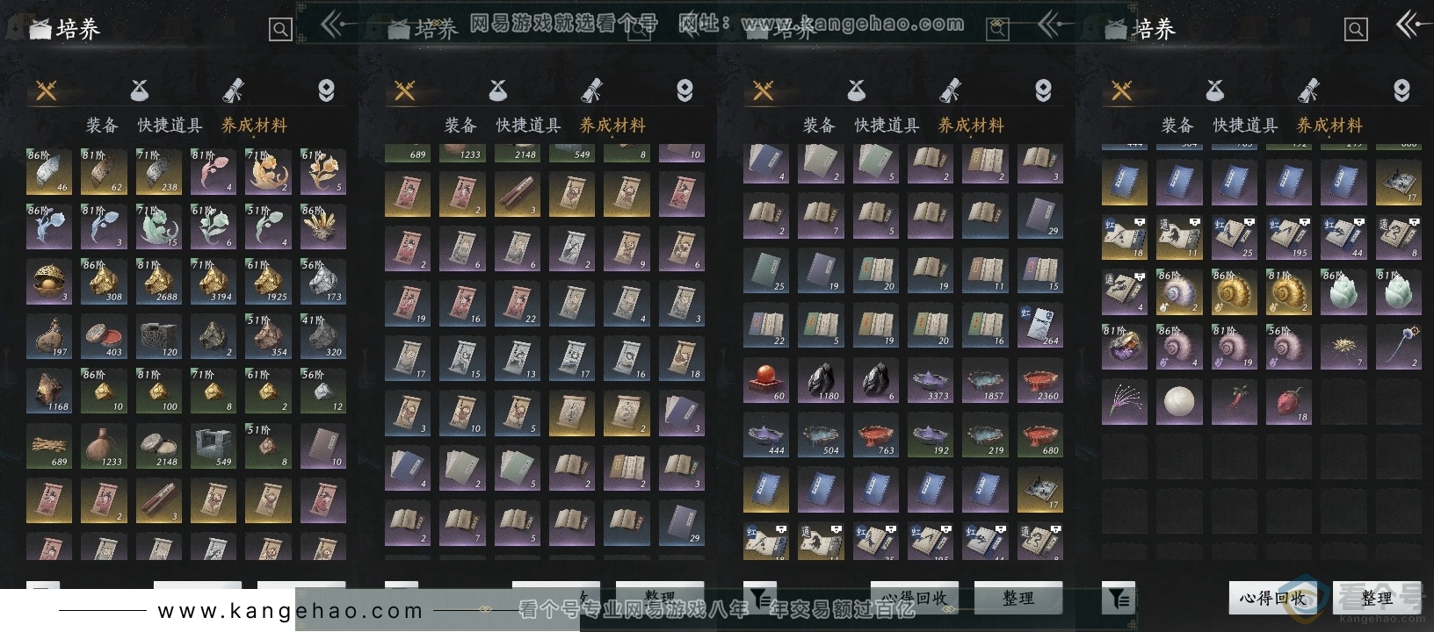1434x632 pixels.
Task: Select the teal dish with count 1857
Action: pos(985,380)
